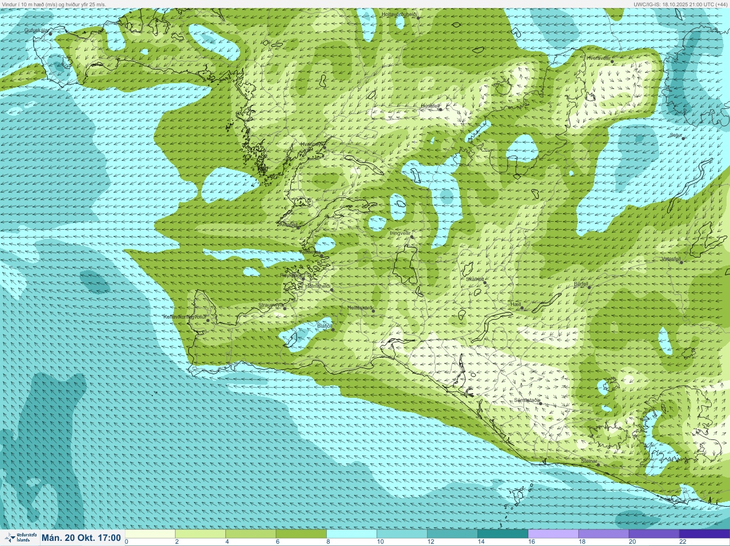This screenshot has height=546, width=730.
Task: Click the Hveravellir station marker
Action: [x=613, y=61]
